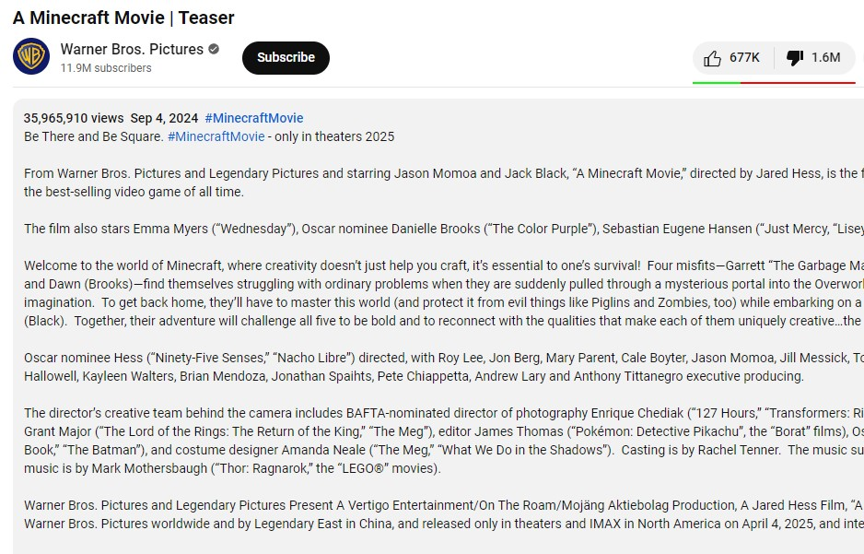Open the Warner Bros. Pictures channel name
Screen dimensions: 864x554
click(x=132, y=50)
